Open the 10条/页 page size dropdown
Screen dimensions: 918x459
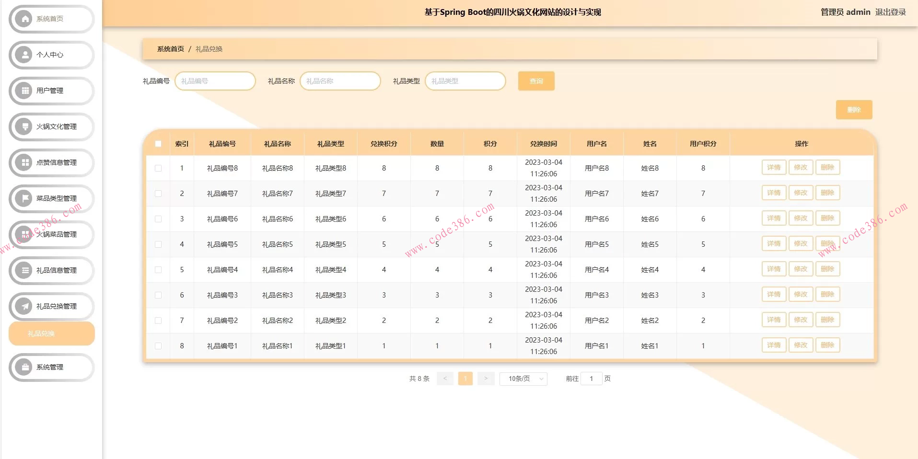523,379
